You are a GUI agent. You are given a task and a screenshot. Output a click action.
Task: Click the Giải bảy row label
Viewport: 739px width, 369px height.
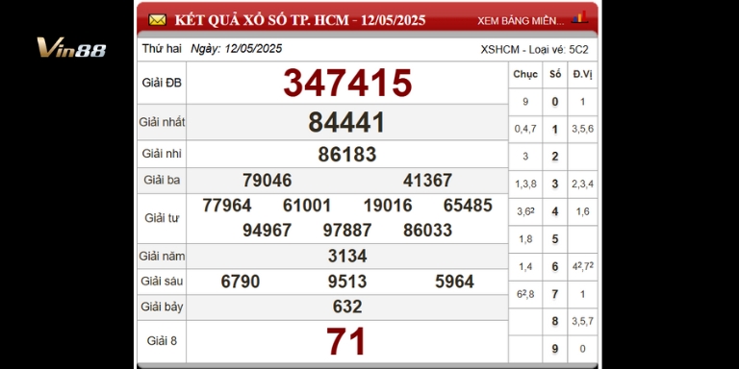162,307
